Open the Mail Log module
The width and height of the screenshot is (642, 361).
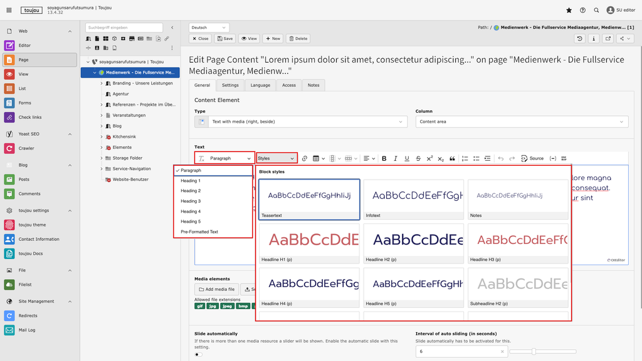tap(39, 330)
